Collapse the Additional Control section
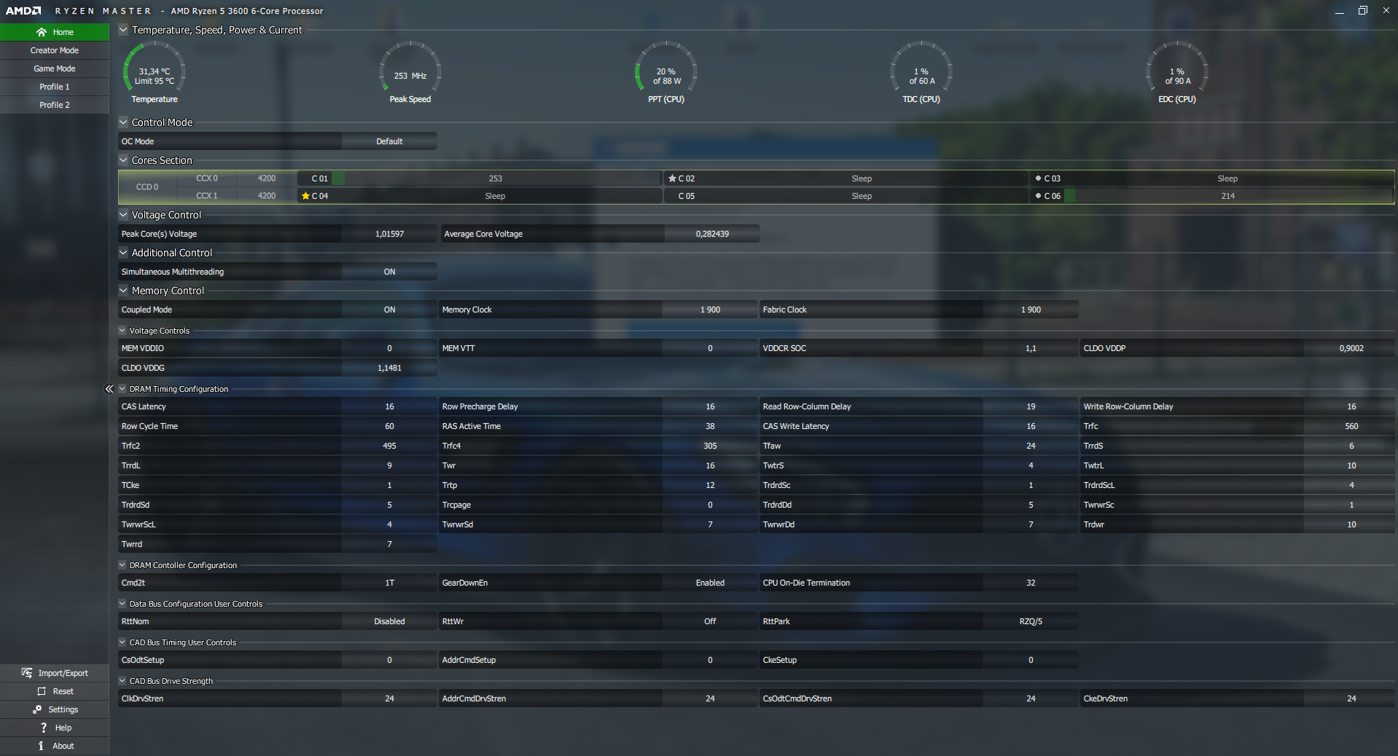 click(x=123, y=253)
